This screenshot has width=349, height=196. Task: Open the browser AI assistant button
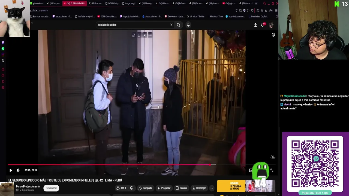(x=271, y=11)
